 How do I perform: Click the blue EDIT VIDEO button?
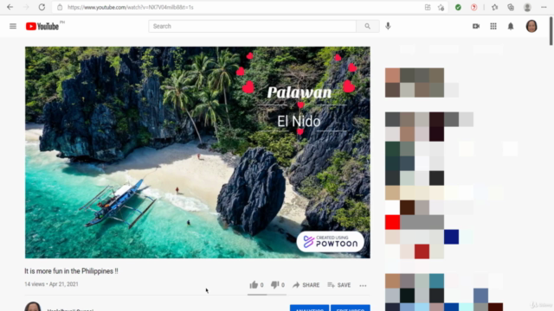tap(351, 308)
